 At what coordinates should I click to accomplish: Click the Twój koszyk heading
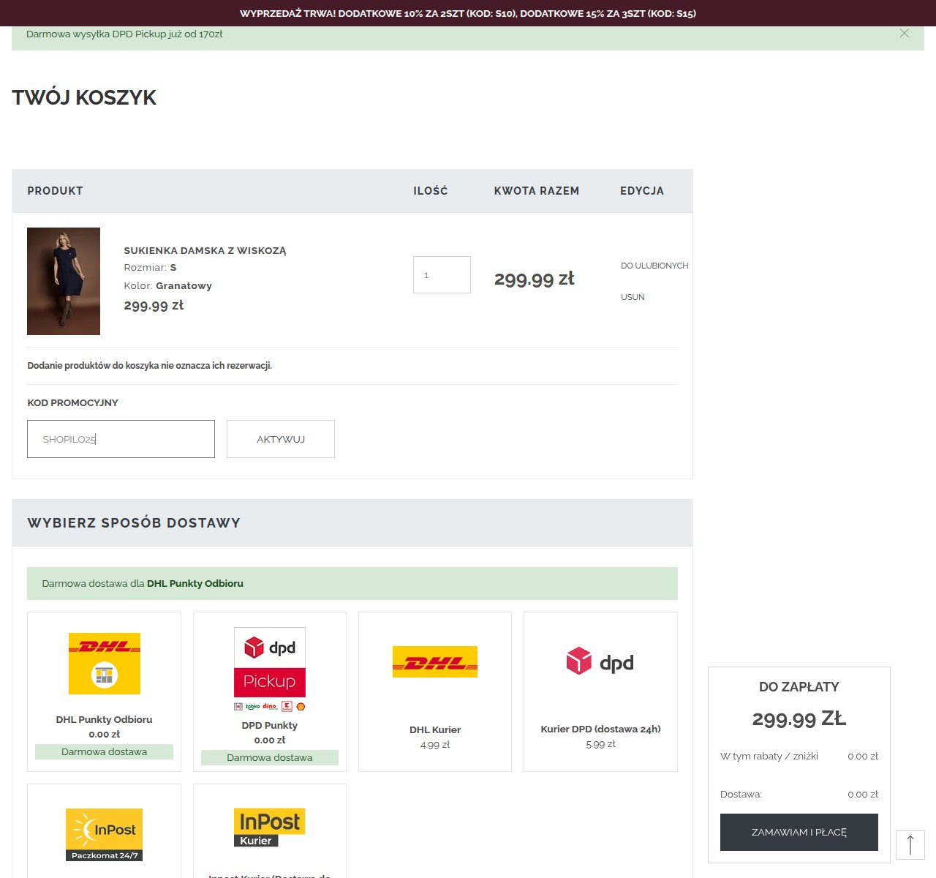(x=84, y=98)
